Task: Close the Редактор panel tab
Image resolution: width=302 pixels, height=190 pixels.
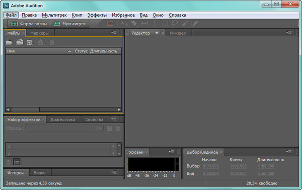Action: [163, 33]
